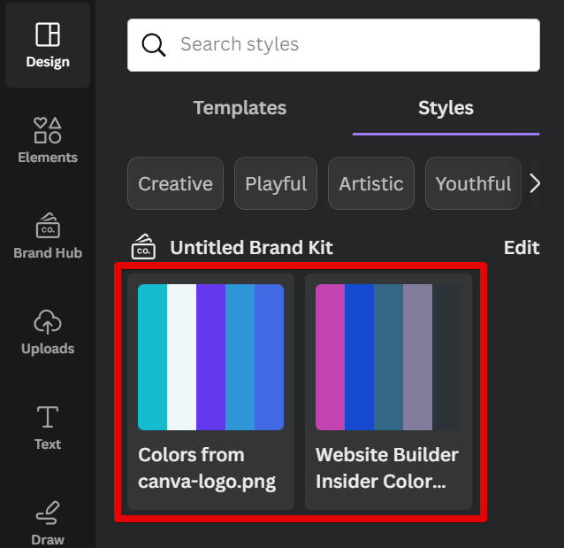Viewport: 564px width, 548px height.
Task: Open the Draw tool
Action: [48, 522]
